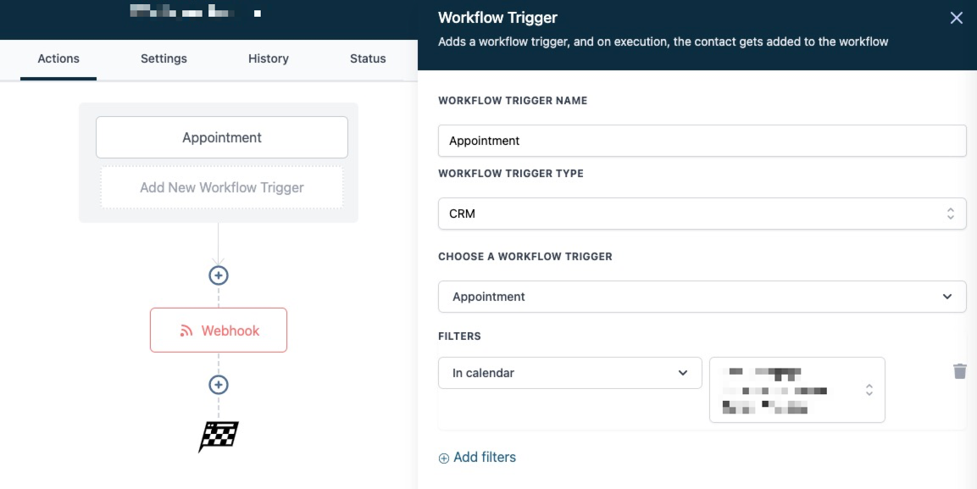Screen dimensions: 977x489
Task: Select the Appointment trigger card
Action: point(222,137)
